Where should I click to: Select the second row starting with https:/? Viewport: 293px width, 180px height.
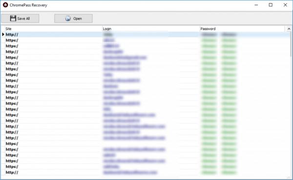tap(146, 46)
